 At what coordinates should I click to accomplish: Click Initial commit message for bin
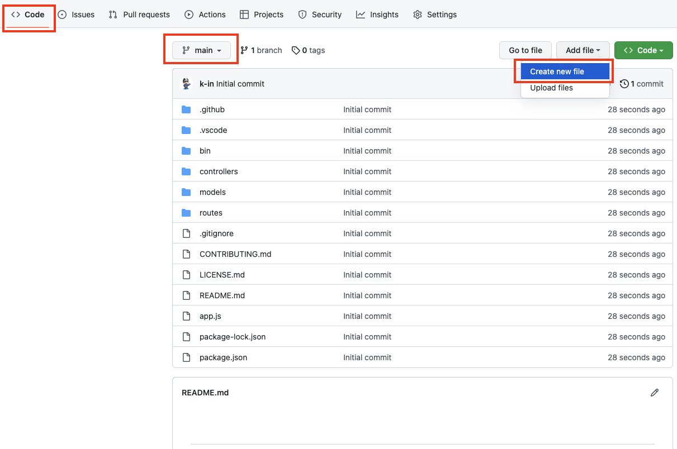click(x=367, y=151)
